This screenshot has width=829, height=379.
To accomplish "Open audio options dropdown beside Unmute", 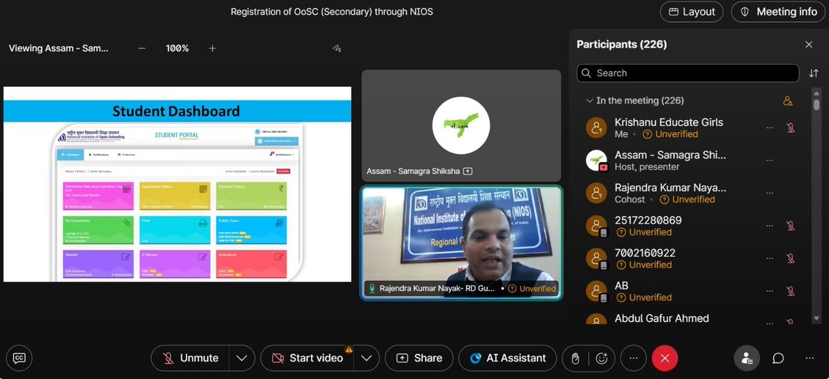I will click(x=241, y=358).
